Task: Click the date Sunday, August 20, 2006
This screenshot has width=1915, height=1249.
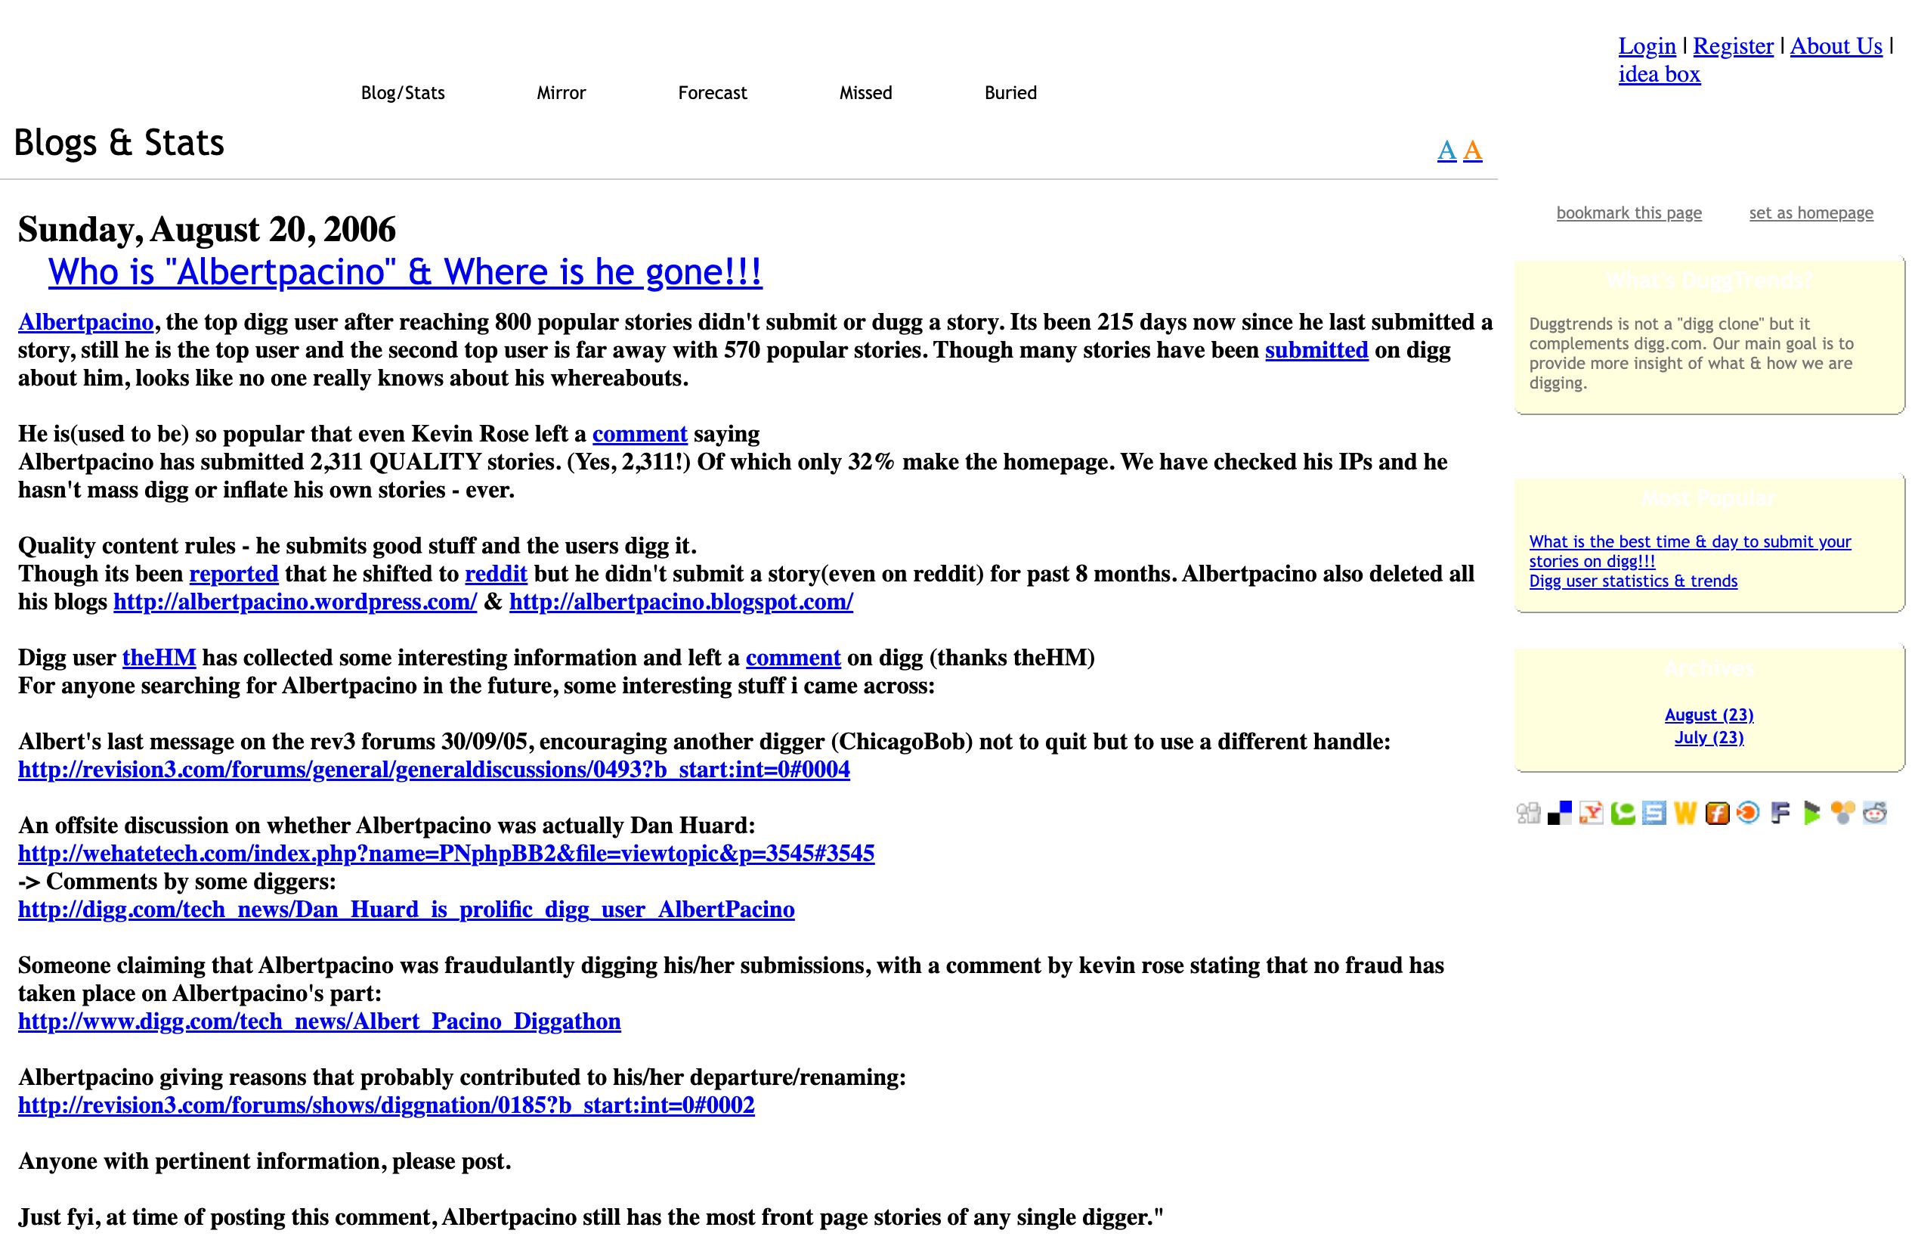Action: (207, 229)
